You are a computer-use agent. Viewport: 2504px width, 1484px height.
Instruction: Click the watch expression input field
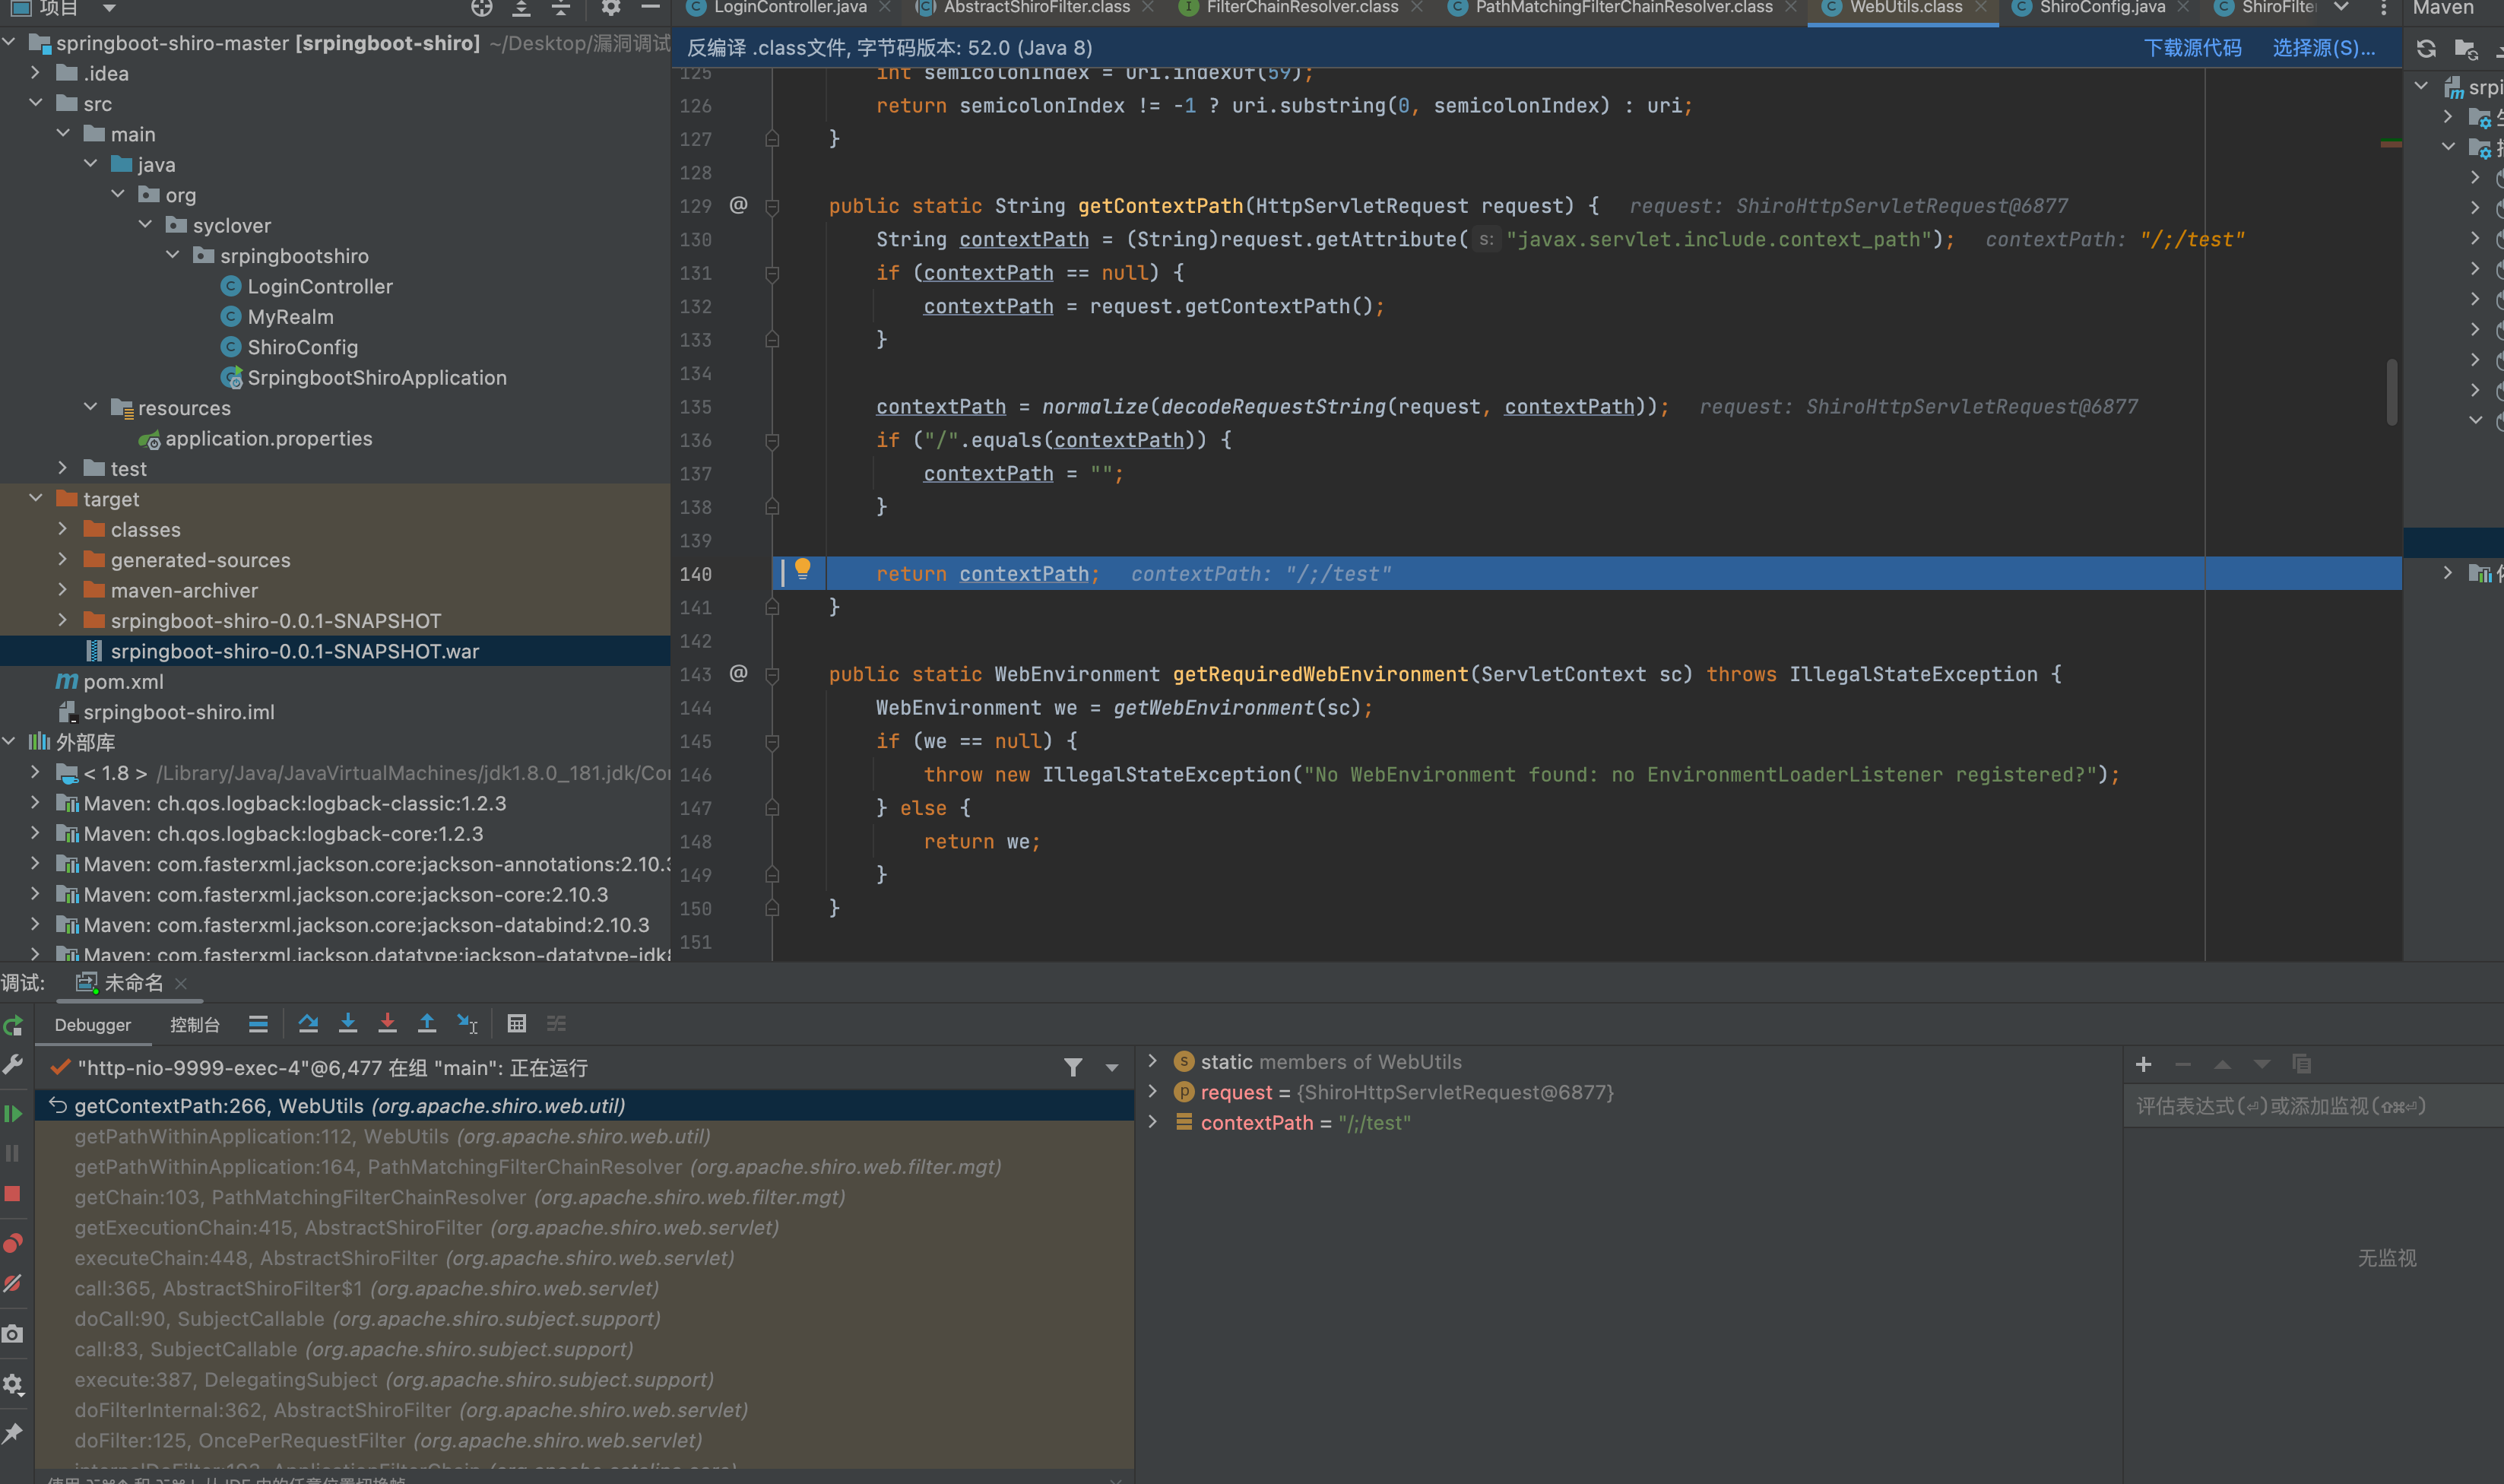(2312, 1106)
